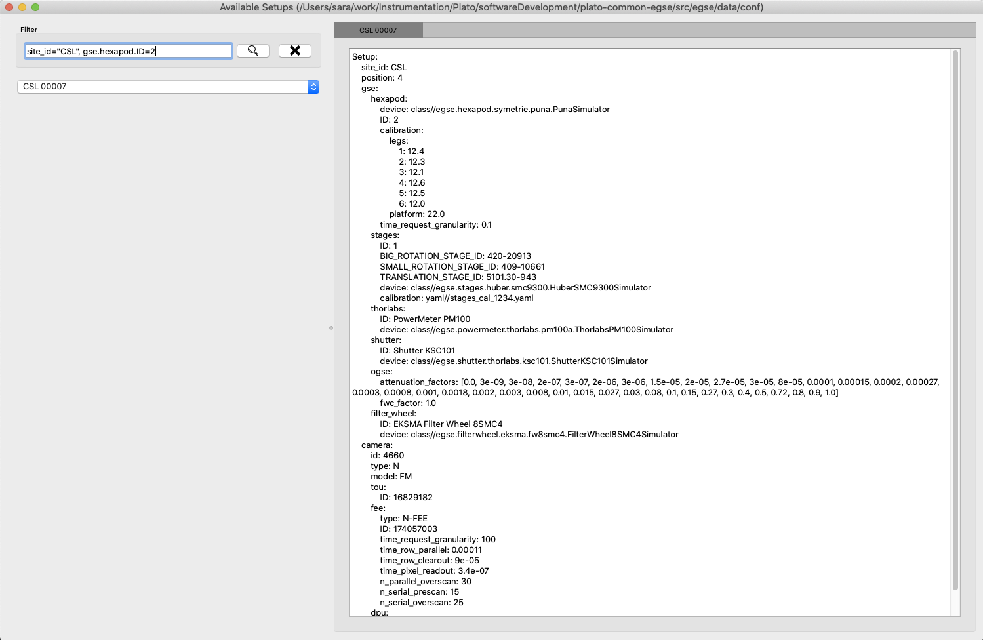
Task: Click the 'model: FM' line
Action: [391, 477]
